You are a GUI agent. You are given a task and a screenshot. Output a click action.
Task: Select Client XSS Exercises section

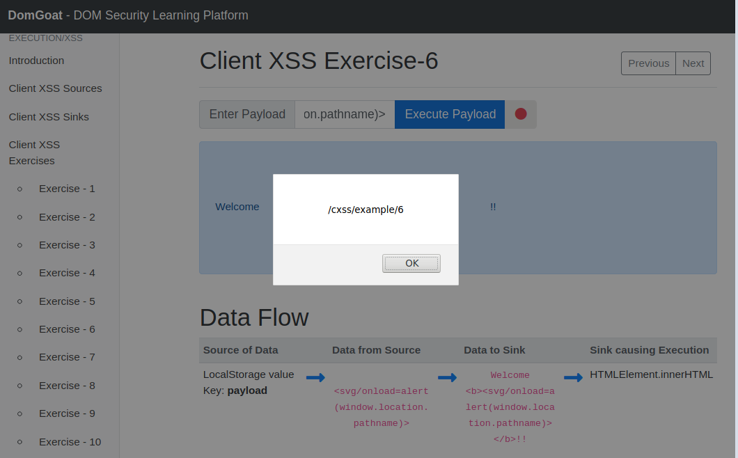(x=34, y=152)
